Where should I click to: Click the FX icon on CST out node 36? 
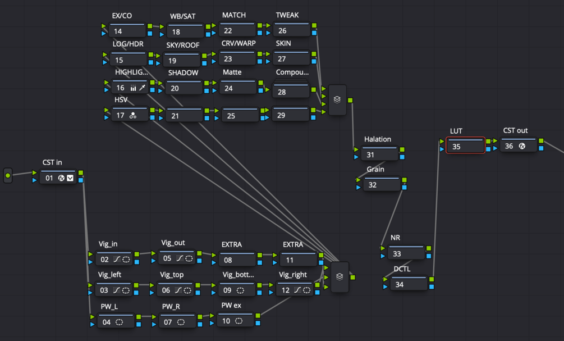pyautogui.click(x=522, y=146)
